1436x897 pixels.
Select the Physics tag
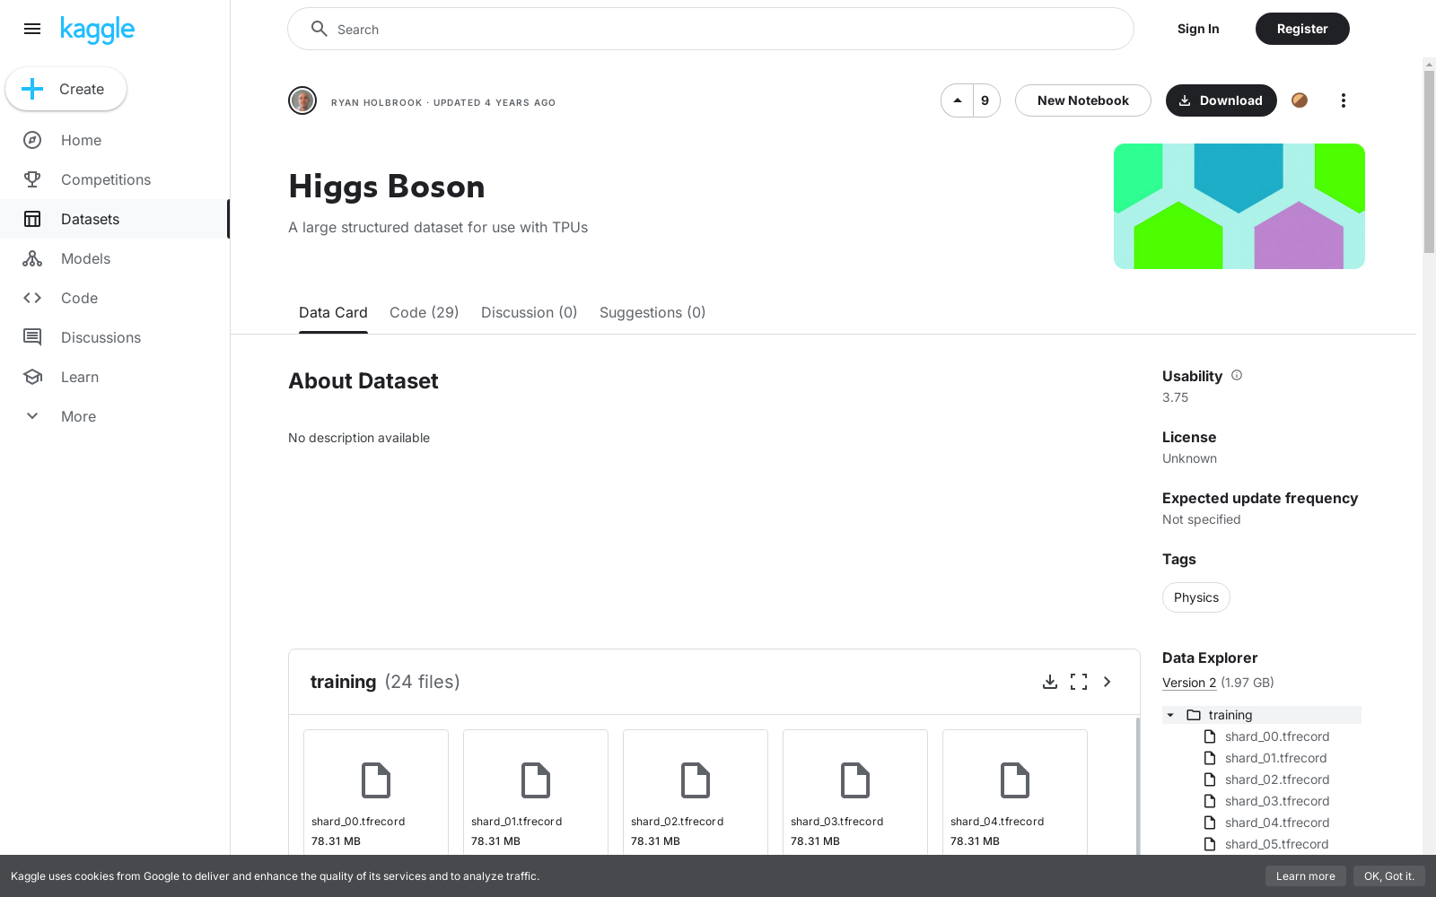click(x=1196, y=597)
